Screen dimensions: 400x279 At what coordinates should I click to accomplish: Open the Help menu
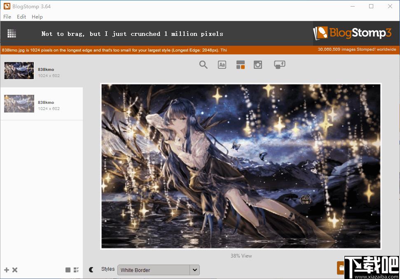tap(37, 16)
